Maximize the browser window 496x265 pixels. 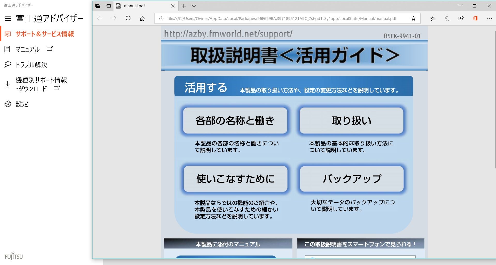[x=475, y=6]
